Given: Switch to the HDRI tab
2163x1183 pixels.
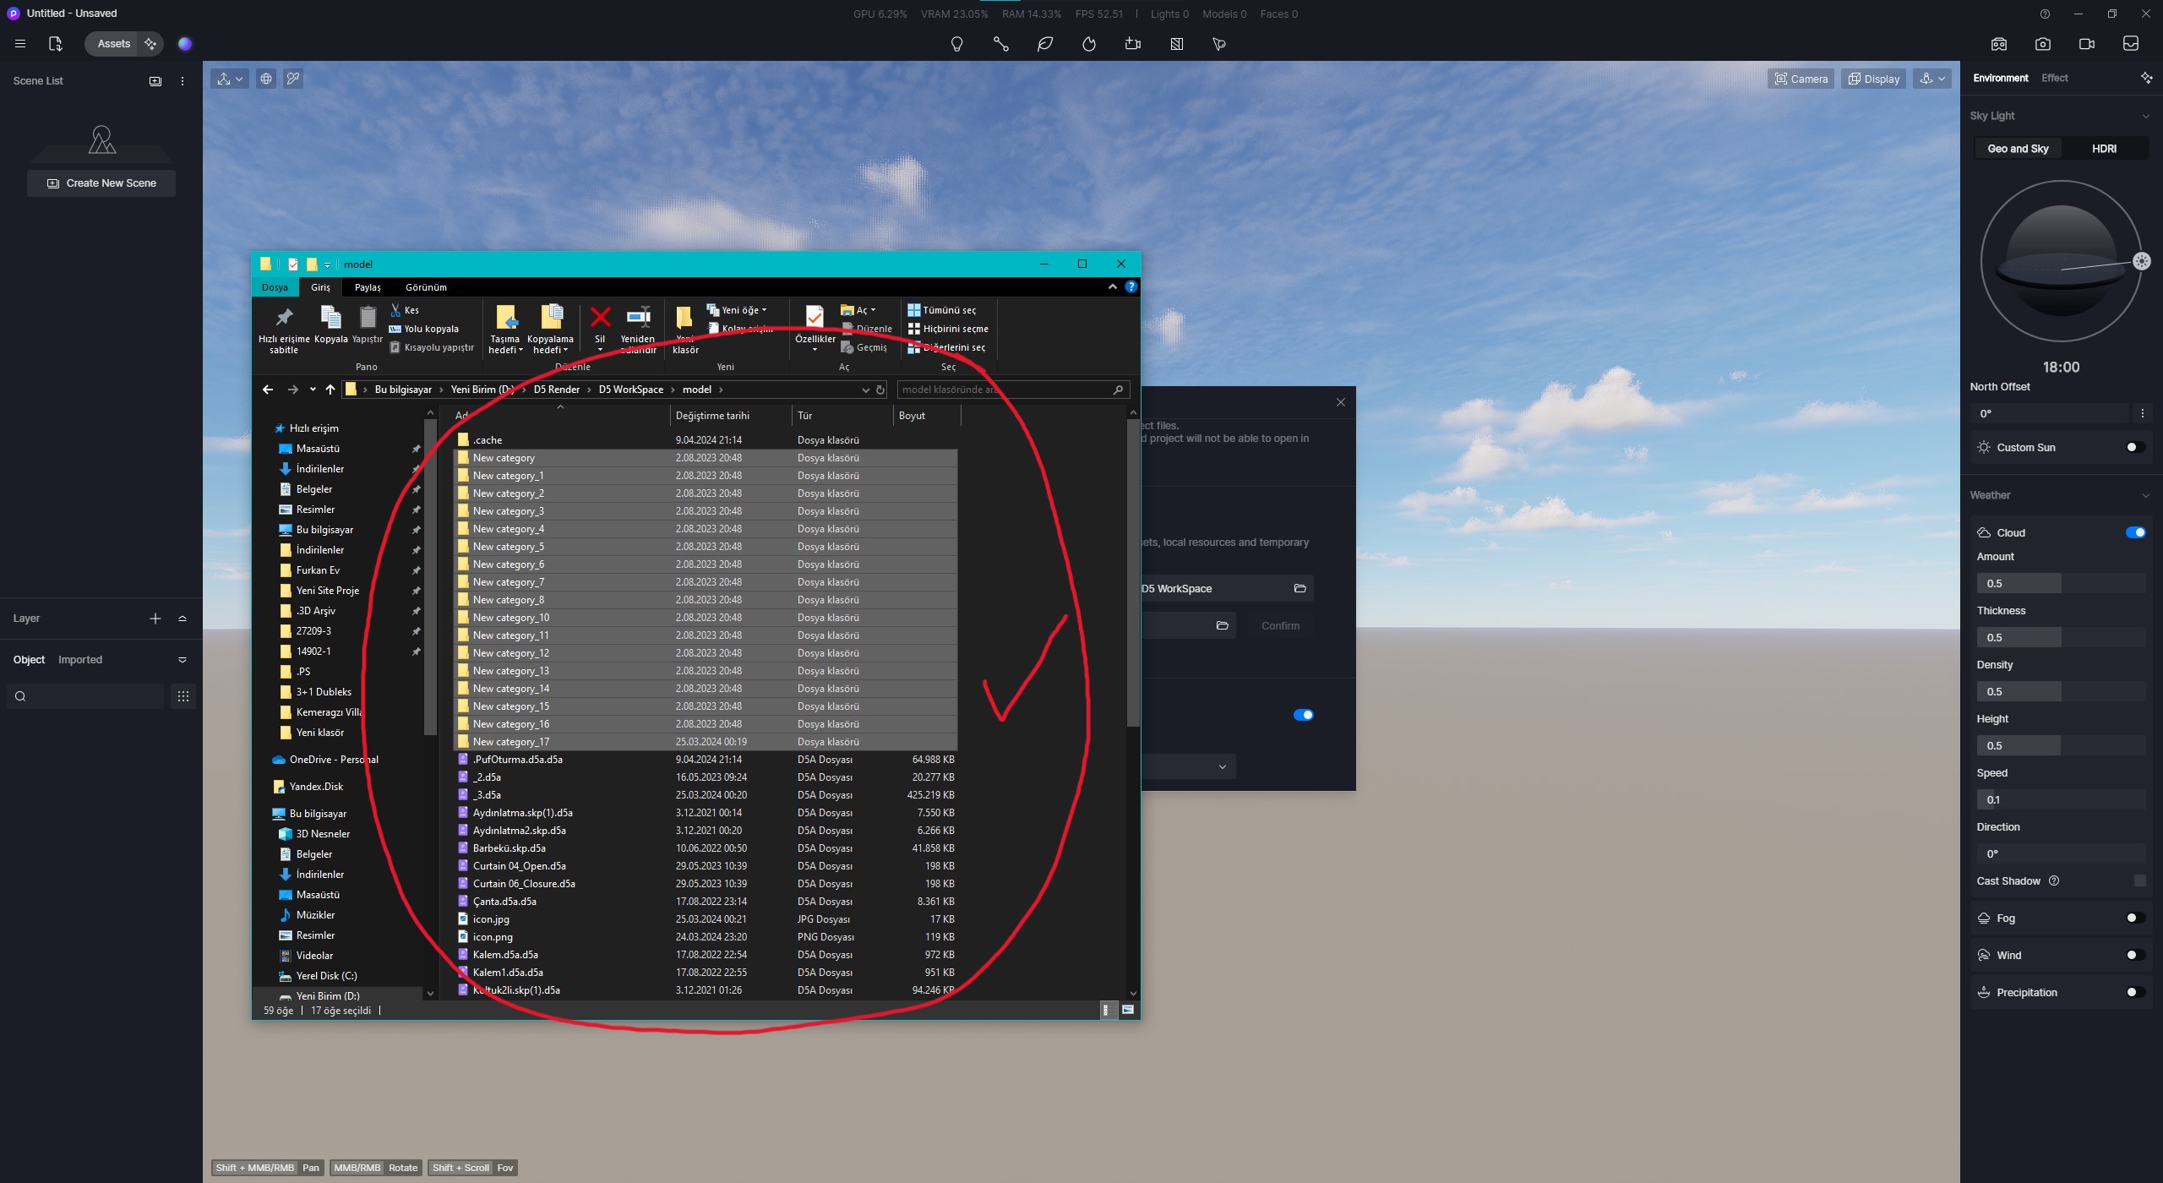Looking at the screenshot, I should (2104, 148).
